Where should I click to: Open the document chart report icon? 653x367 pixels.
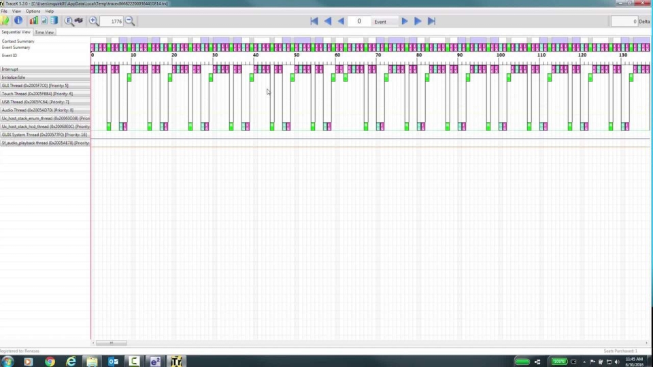[44, 20]
